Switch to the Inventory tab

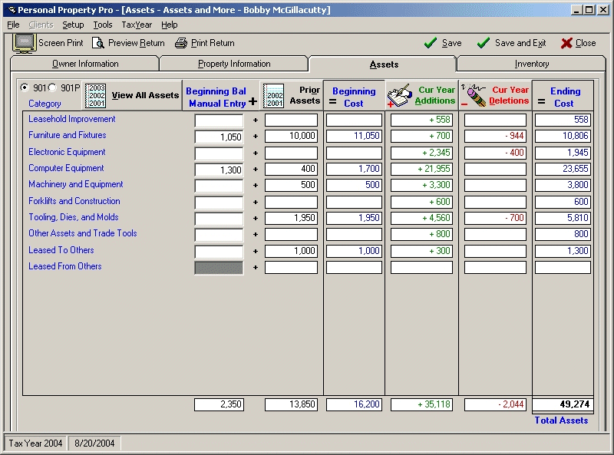tap(531, 64)
